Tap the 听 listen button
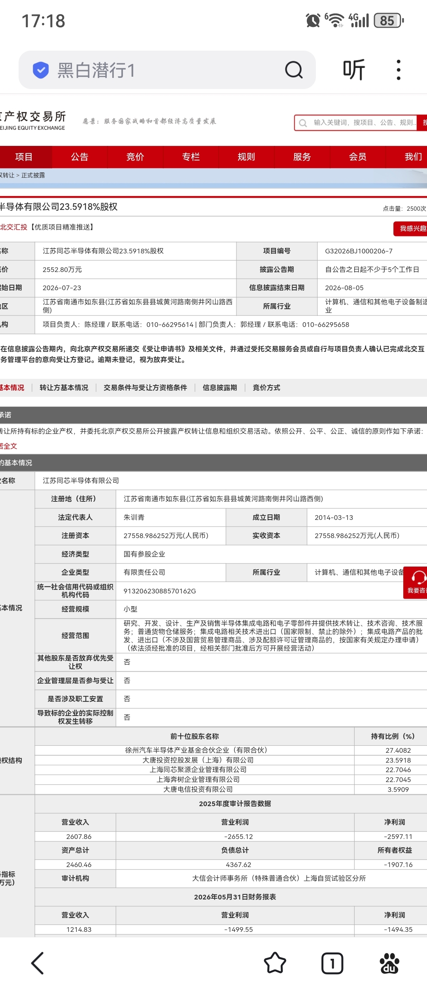This screenshot has height=990, width=427. (354, 70)
